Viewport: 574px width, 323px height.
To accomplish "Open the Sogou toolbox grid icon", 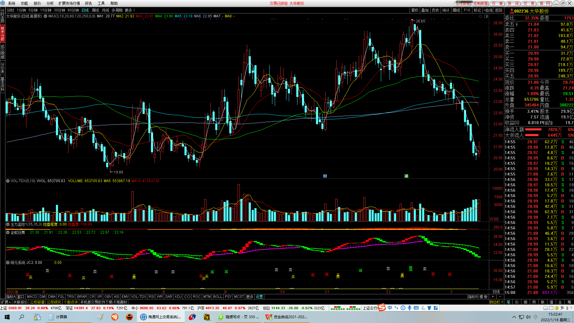I will (x=436, y=308).
